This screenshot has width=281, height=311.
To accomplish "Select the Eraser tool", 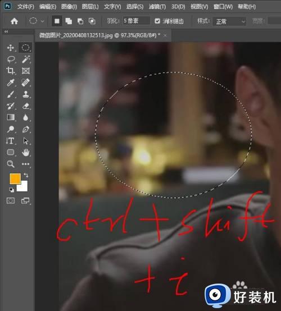I will 26,106.
